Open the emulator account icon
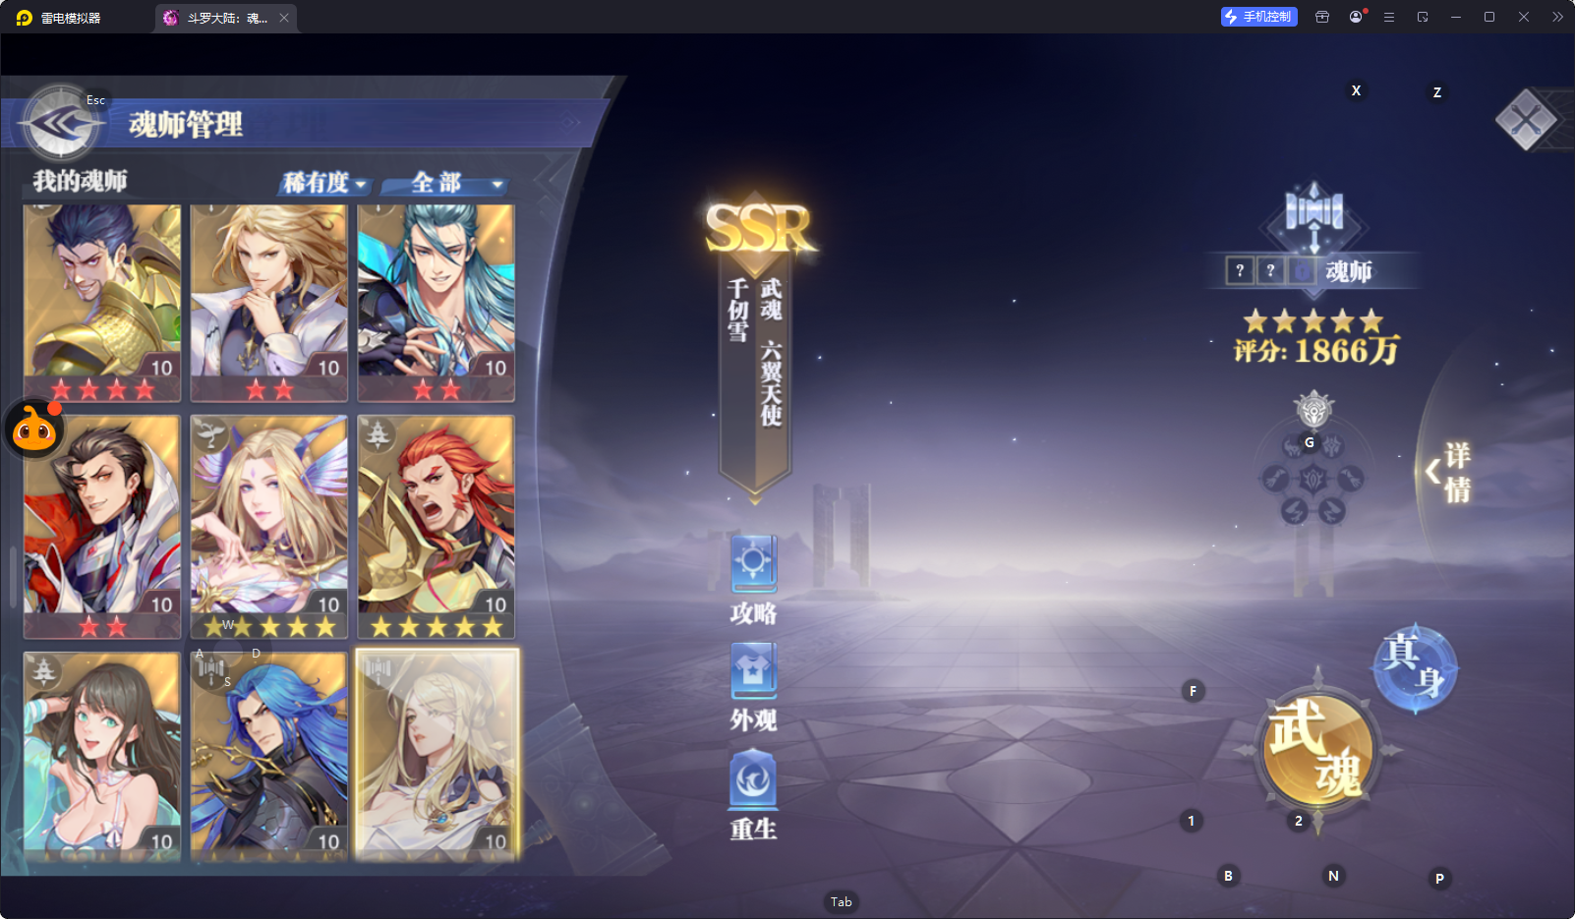 click(1356, 17)
